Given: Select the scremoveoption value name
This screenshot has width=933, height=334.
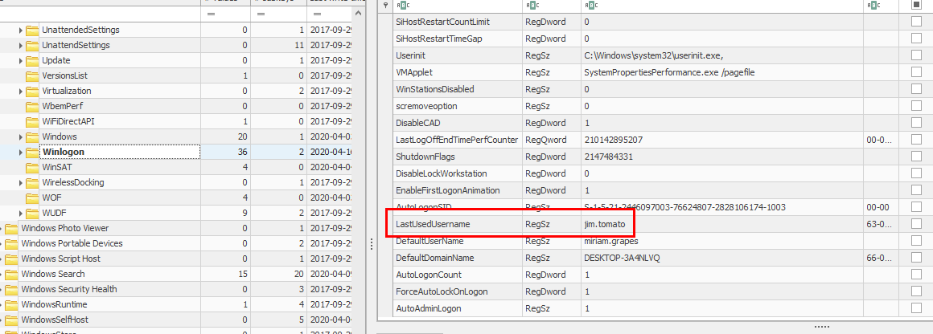Looking at the screenshot, I should click(x=426, y=106).
